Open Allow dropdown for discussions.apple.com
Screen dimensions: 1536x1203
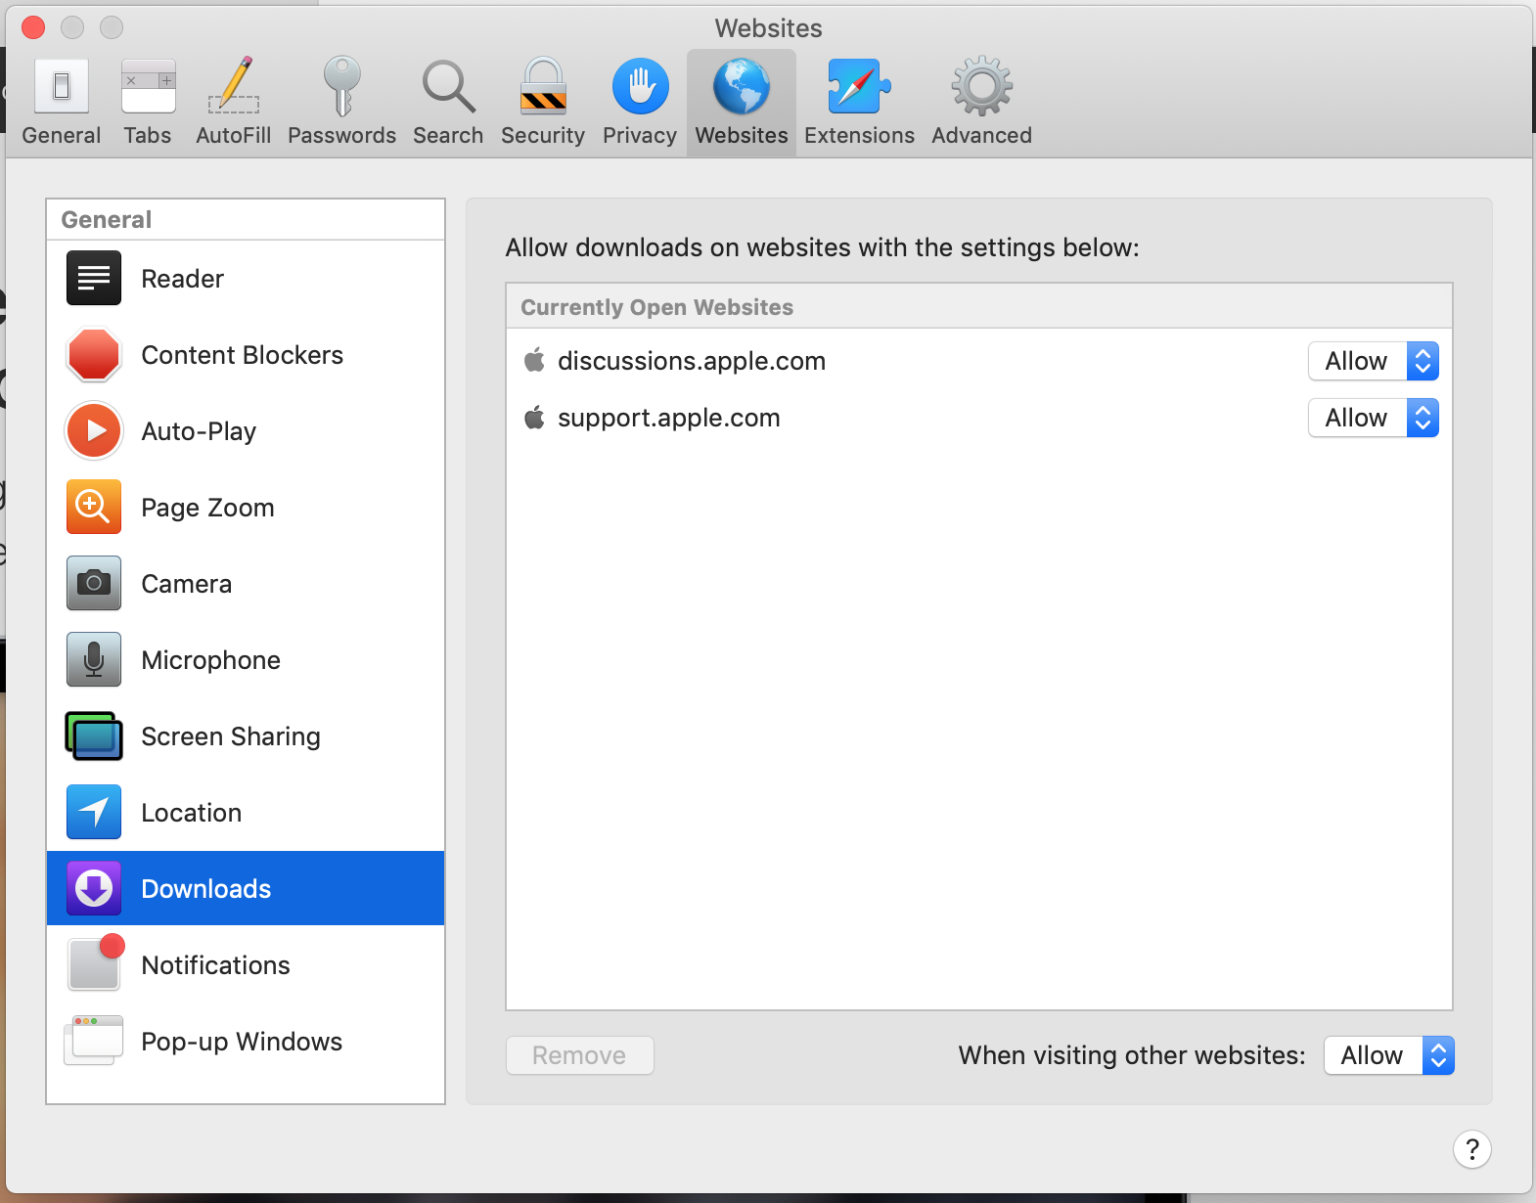(1374, 361)
